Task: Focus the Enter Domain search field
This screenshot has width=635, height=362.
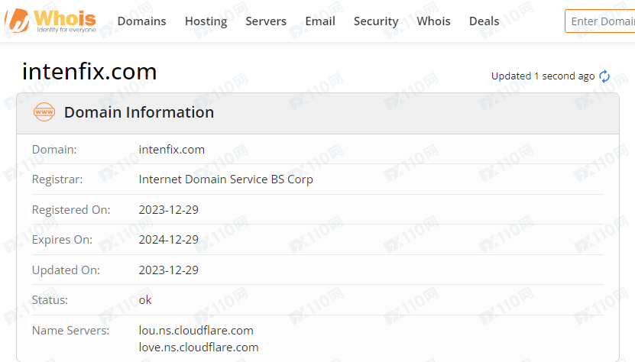Action: point(600,21)
